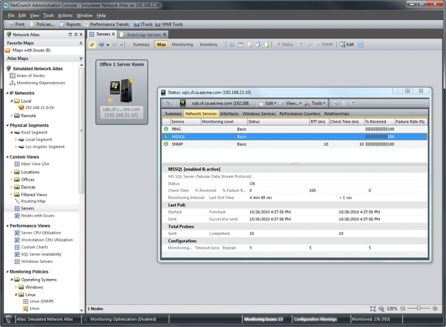The height and width of the screenshot is (327, 446).
Task: Click the trash icon in the status bar
Action: [x=8, y=319]
